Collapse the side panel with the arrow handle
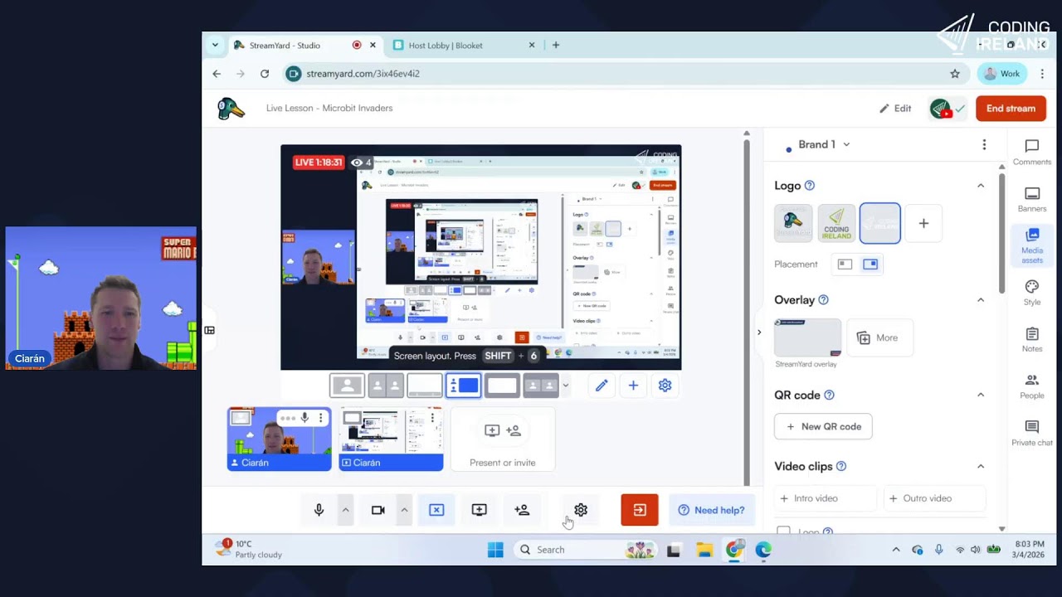Screen dimensions: 1062x597 [x=758, y=332]
